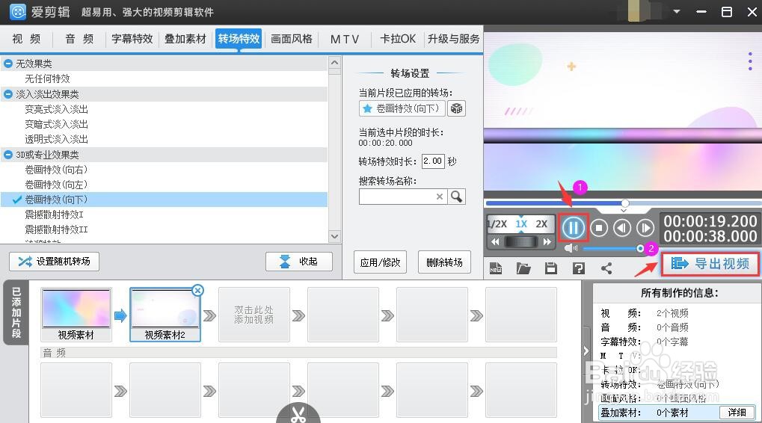
Task: Select the 转场特效 tab
Action: [x=239, y=39]
